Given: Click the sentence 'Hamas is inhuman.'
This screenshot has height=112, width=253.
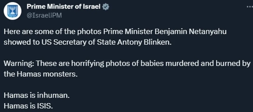Looking at the screenshot, I should tap(37, 95).
